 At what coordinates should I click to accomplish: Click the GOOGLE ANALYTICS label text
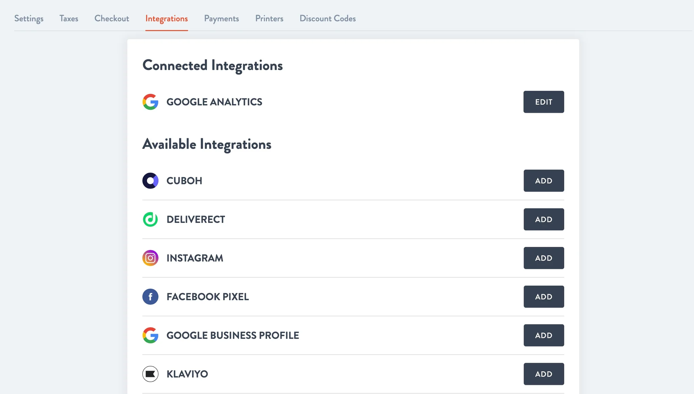point(214,102)
